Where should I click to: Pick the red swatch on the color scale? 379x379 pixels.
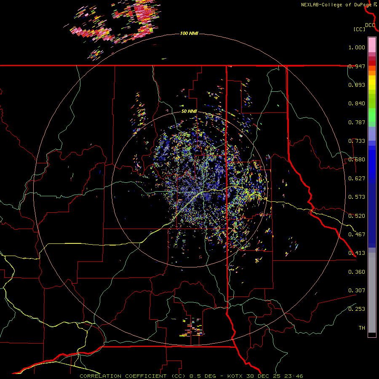tap(372, 63)
